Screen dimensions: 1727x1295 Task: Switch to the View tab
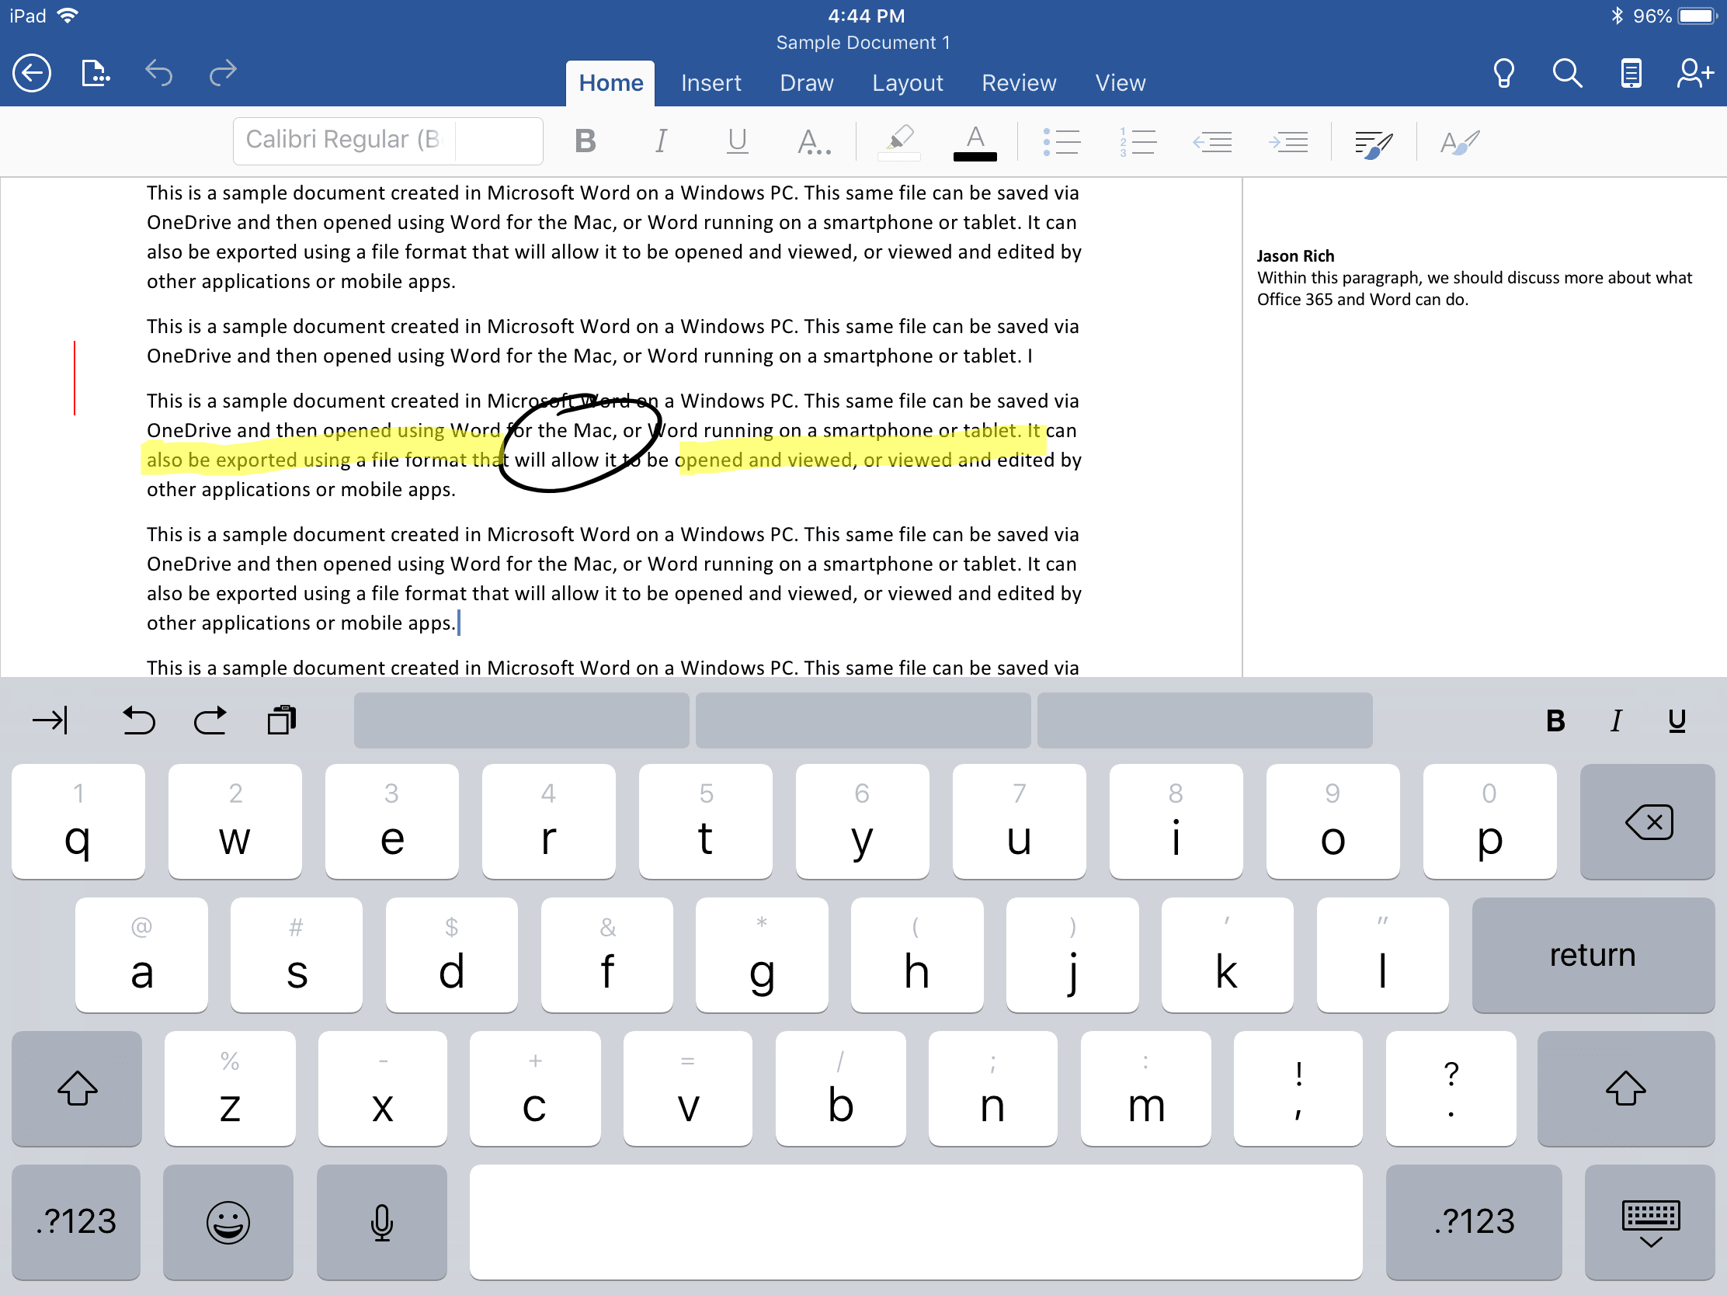point(1121,83)
